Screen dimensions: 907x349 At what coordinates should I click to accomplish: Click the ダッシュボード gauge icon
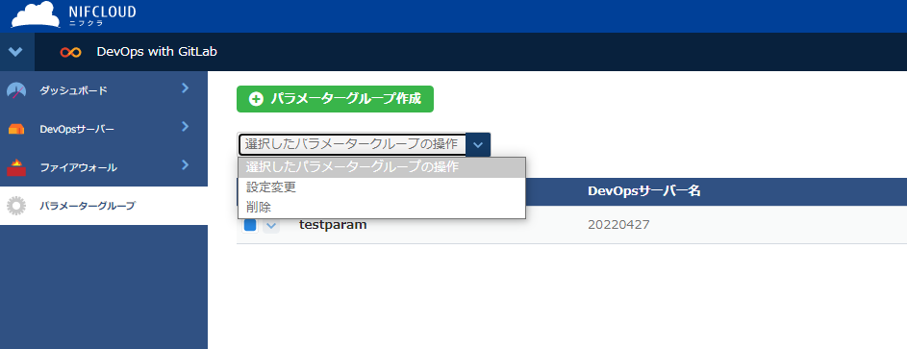click(x=16, y=90)
